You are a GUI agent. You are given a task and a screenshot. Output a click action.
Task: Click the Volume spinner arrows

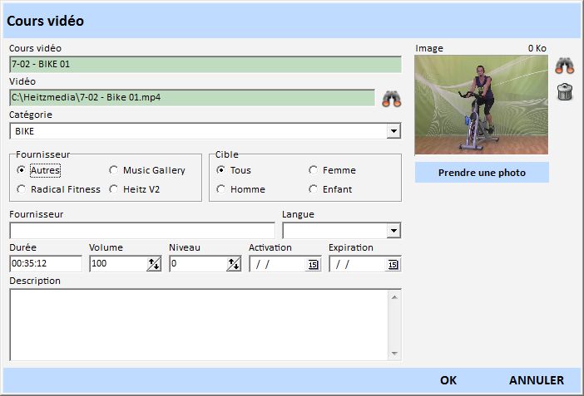click(x=153, y=264)
